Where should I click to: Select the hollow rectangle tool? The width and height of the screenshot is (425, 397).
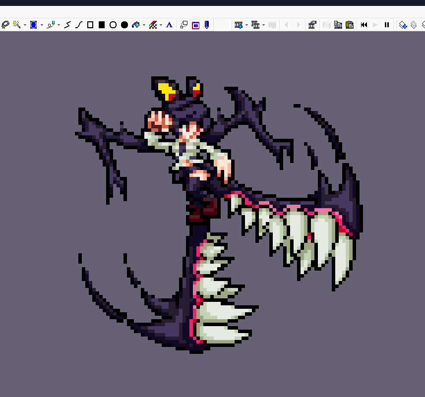click(x=90, y=25)
